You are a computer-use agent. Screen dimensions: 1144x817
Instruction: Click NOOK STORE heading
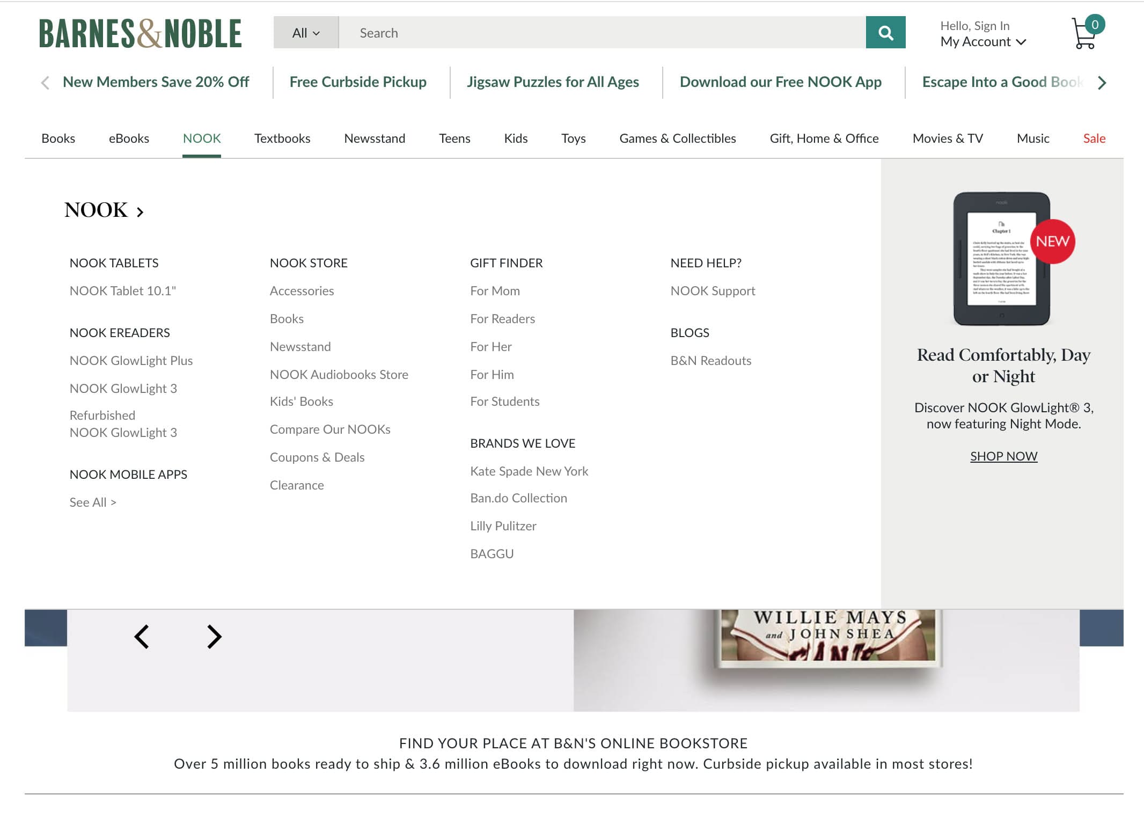point(309,263)
